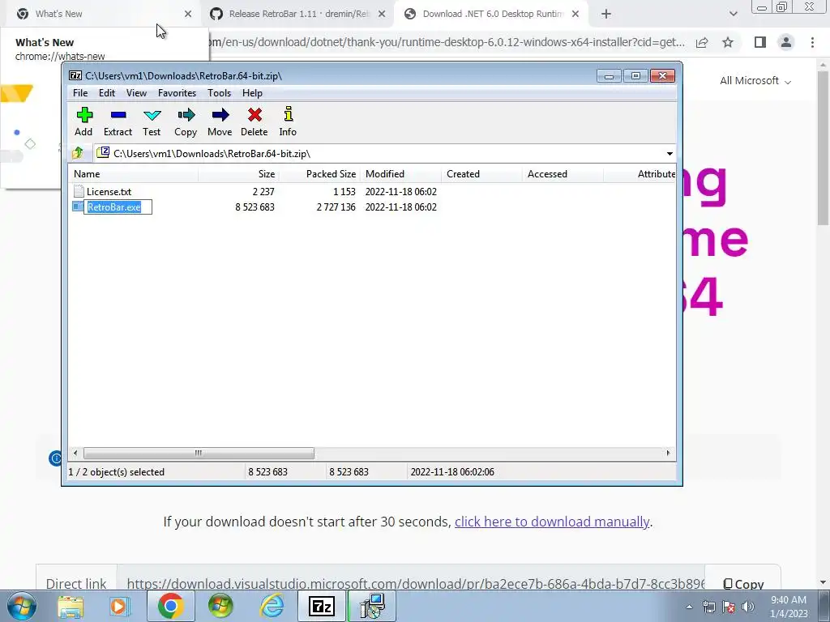Screen dimensions: 830x622
Task: Expand the All Microsoft dropdown
Action: coord(755,81)
